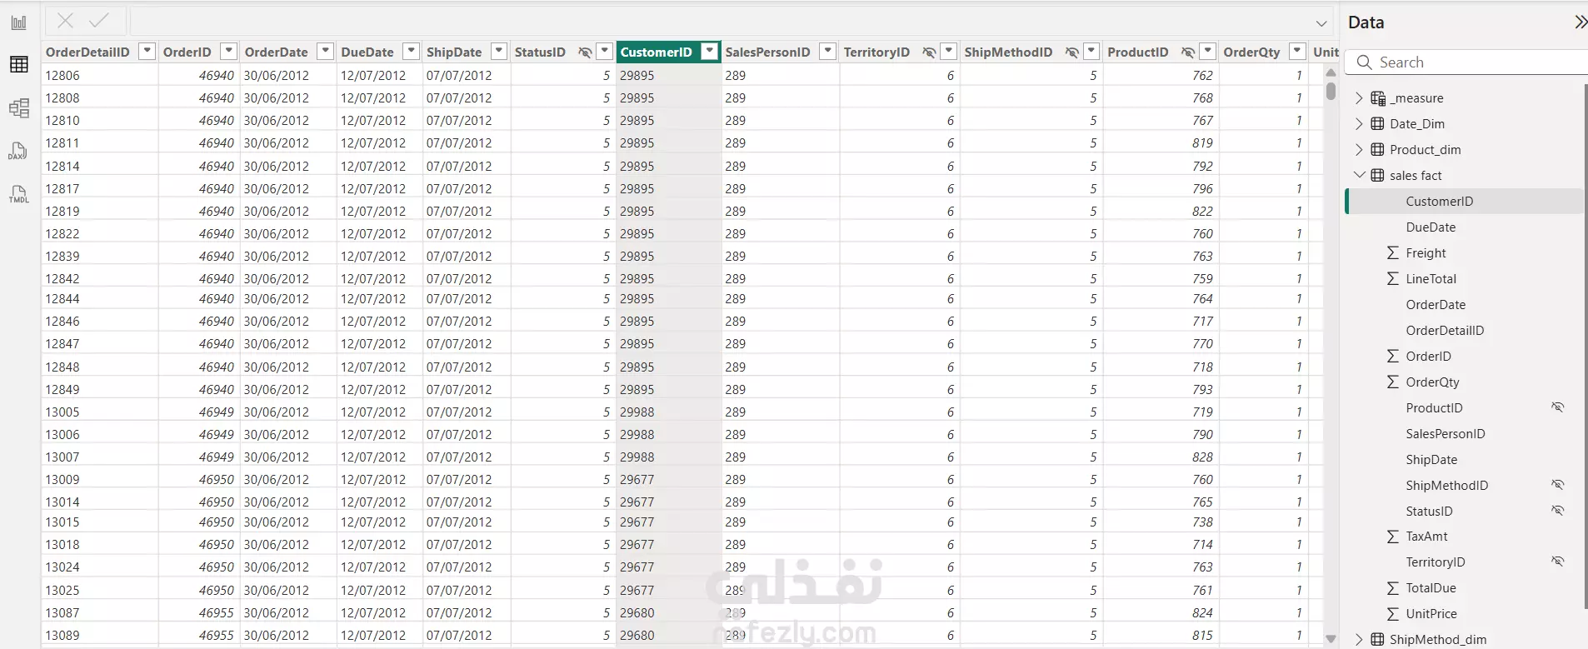Open ShipDate column filter dropdown
Image resolution: width=1588 pixels, height=649 pixels.
(x=499, y=52)
